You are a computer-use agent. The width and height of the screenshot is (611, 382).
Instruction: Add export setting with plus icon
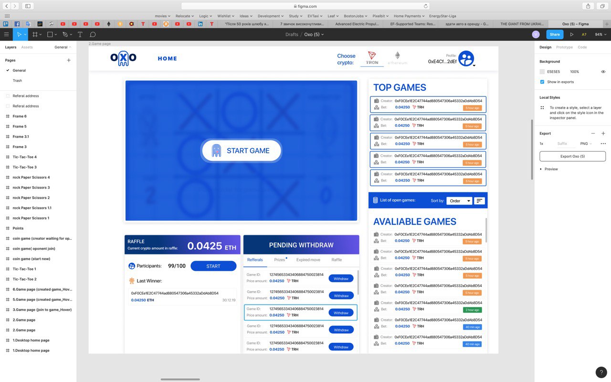pyautogui.click(x=603, y=134)
